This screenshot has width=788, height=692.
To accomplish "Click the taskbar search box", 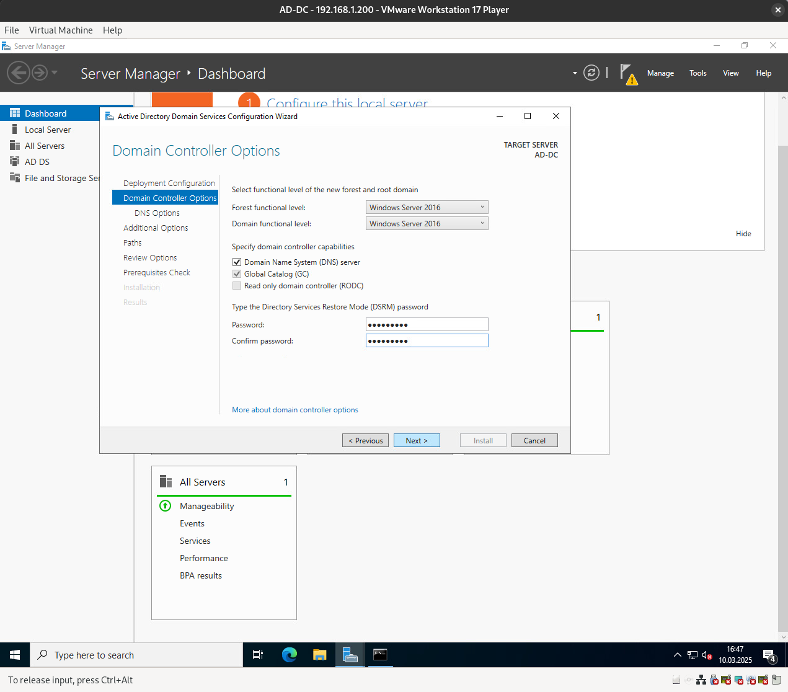I will pos(136,655).
